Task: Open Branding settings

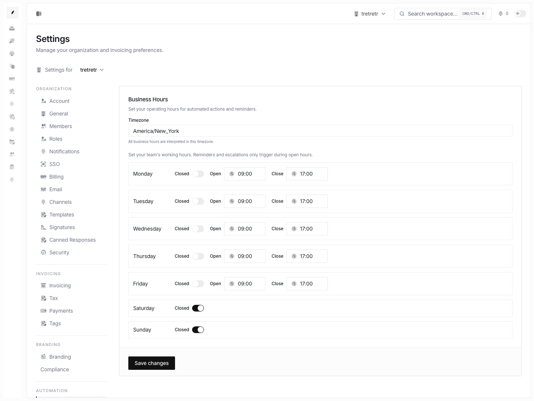Action: (72, 357)
